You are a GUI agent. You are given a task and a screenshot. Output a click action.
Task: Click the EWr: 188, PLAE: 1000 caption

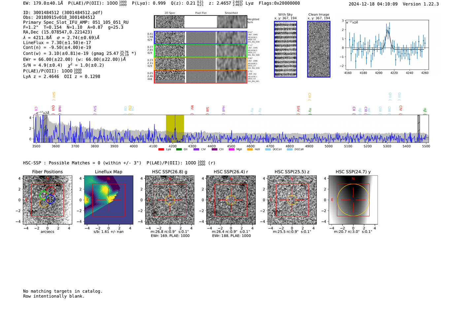click(x=231, y=236)
